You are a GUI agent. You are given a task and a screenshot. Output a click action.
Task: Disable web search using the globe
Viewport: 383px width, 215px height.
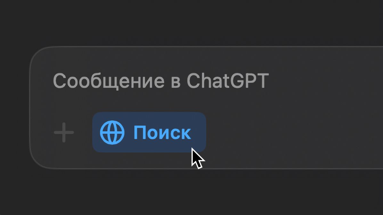click(112, 132)
